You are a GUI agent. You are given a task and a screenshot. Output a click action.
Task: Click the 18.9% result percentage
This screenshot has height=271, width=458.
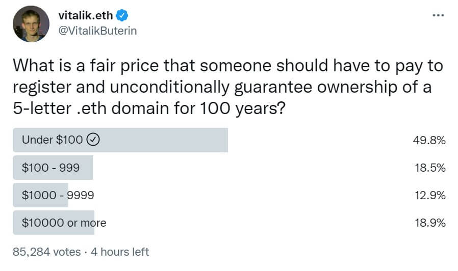click(431, 223)
